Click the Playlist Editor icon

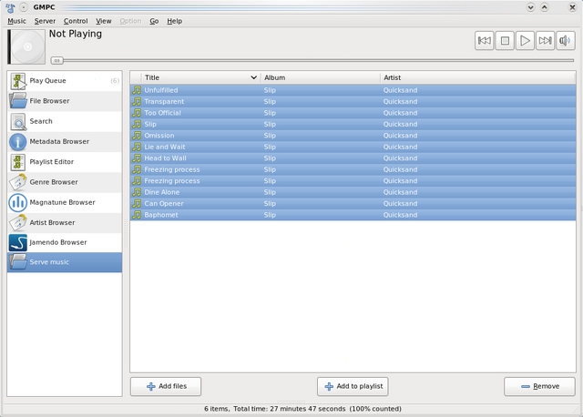pyautogui.click(x=18, y=162)
